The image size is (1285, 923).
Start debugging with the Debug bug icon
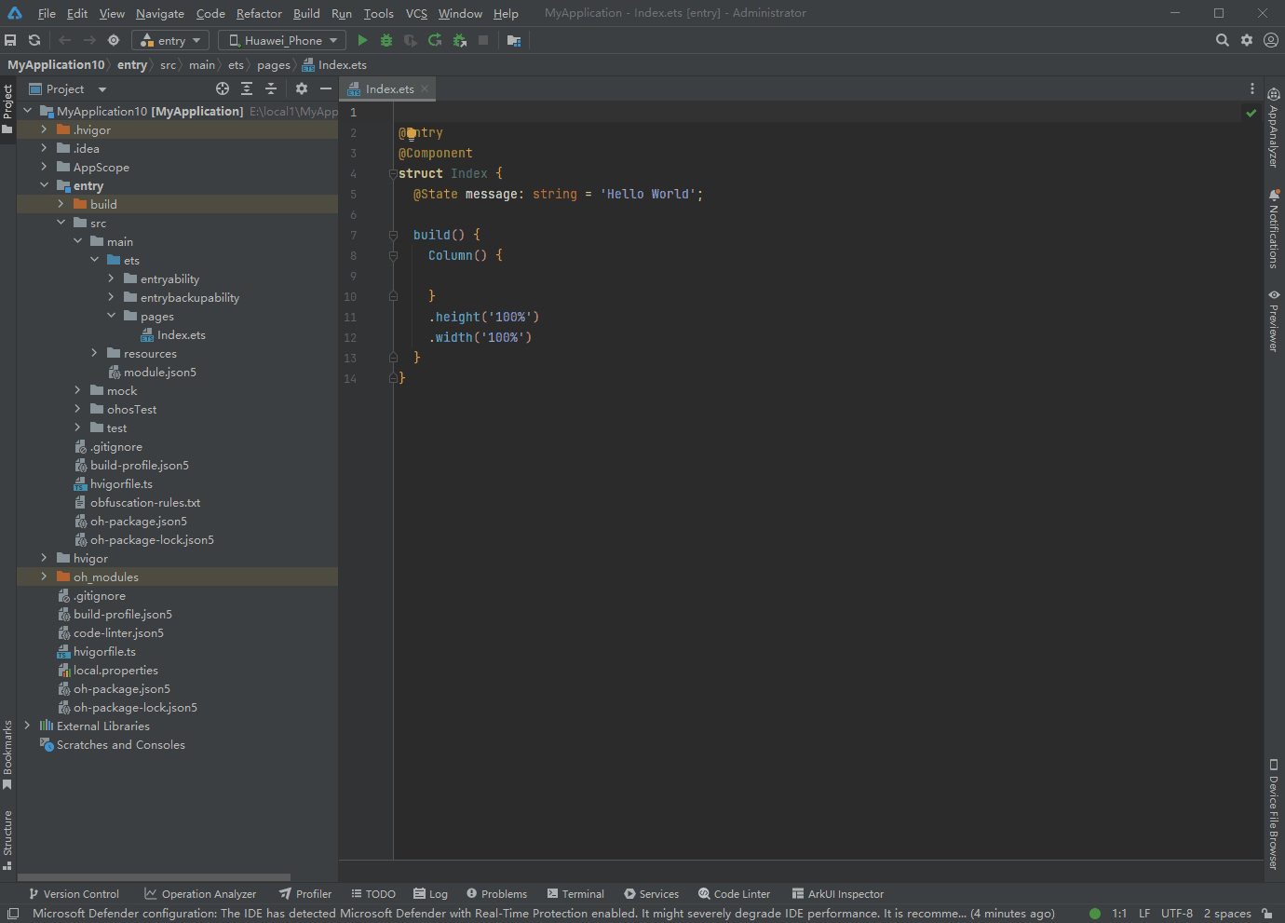point(386,40)
